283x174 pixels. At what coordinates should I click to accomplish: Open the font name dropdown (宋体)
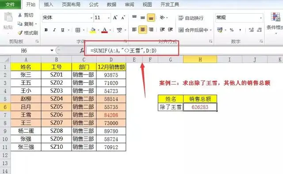(92, 18)
